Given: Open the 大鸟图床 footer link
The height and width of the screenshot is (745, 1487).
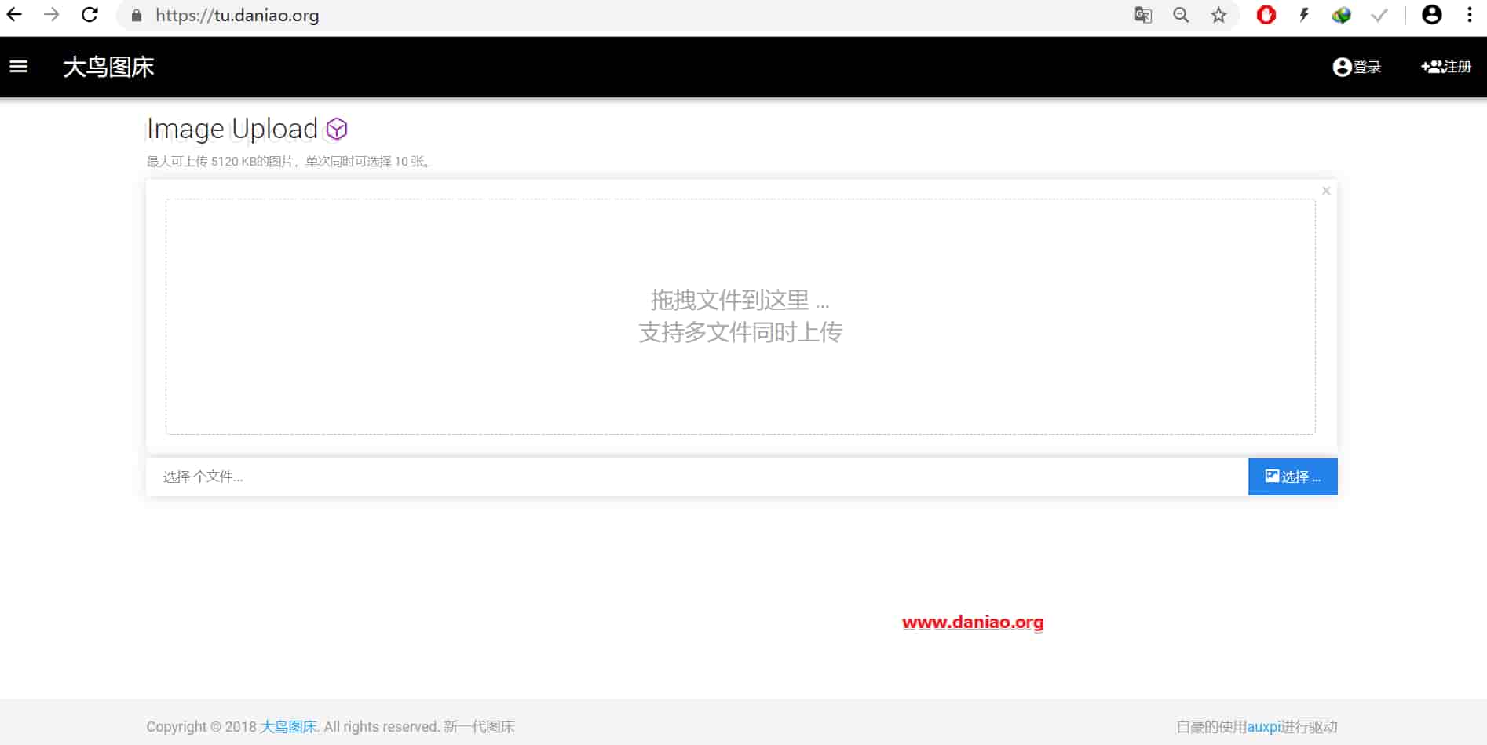Looking at the screenshot, I should pyautogui.click(x=288, y=727).
